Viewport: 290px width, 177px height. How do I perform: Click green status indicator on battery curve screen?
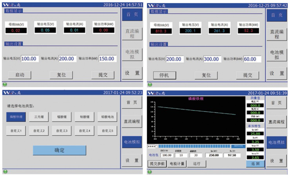[150, 172]
